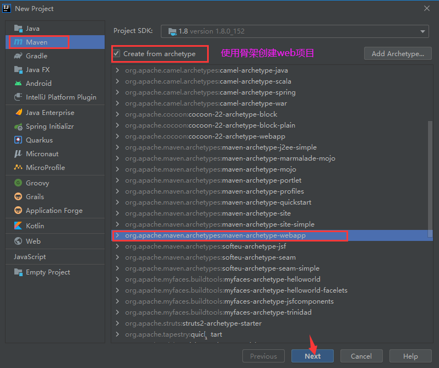Click the Android robot icon
The image size is (439, 368).
point(18,83)
